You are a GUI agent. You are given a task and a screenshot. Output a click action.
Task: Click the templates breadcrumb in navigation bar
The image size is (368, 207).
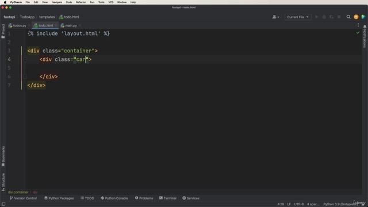(47, 17)
